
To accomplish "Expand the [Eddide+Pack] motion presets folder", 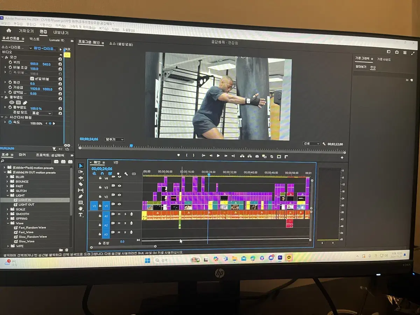I will click(5, 168).
